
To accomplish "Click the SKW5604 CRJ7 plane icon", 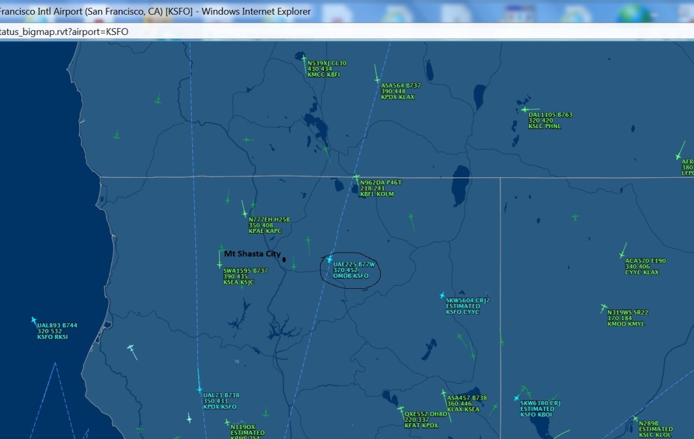I will pyautogui.click(x=442, y=296).
